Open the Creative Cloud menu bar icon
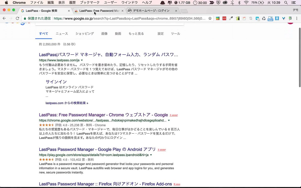The width and height of the screenshot is (301, 188). pyautogui.click(x=225, y=3)
